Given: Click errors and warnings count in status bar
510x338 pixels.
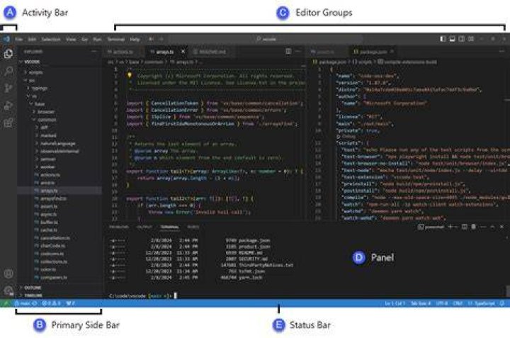Looking at the screenshot, I should click(51, 303).
